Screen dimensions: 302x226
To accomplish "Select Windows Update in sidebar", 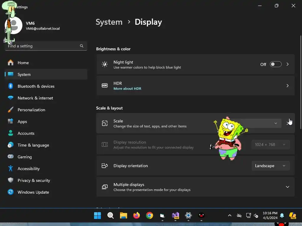I will (46, 192).
